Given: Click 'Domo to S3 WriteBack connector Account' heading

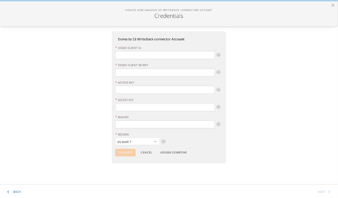Looking at the screenshot, I should (x=151, y=39).
